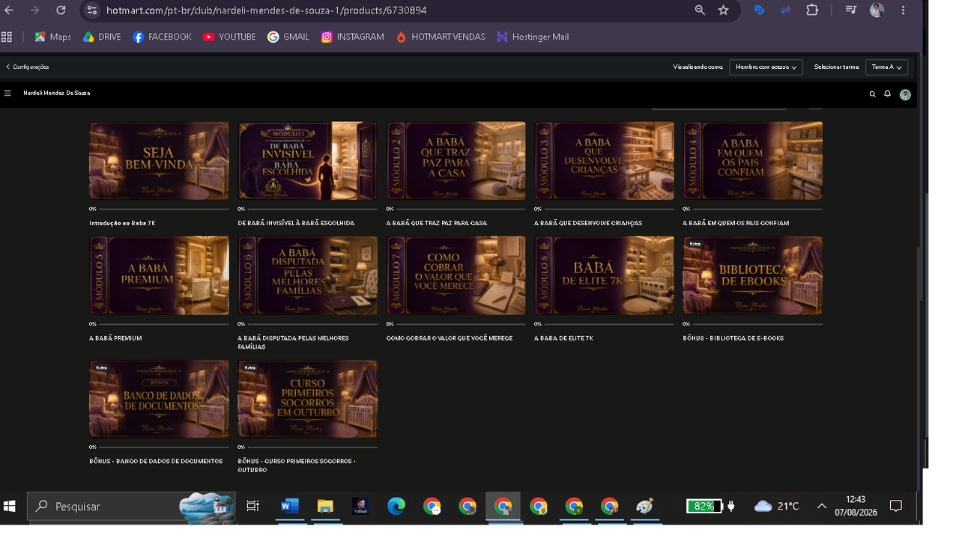Click the Pesquisar taskbar search box

tap(131, 507)
